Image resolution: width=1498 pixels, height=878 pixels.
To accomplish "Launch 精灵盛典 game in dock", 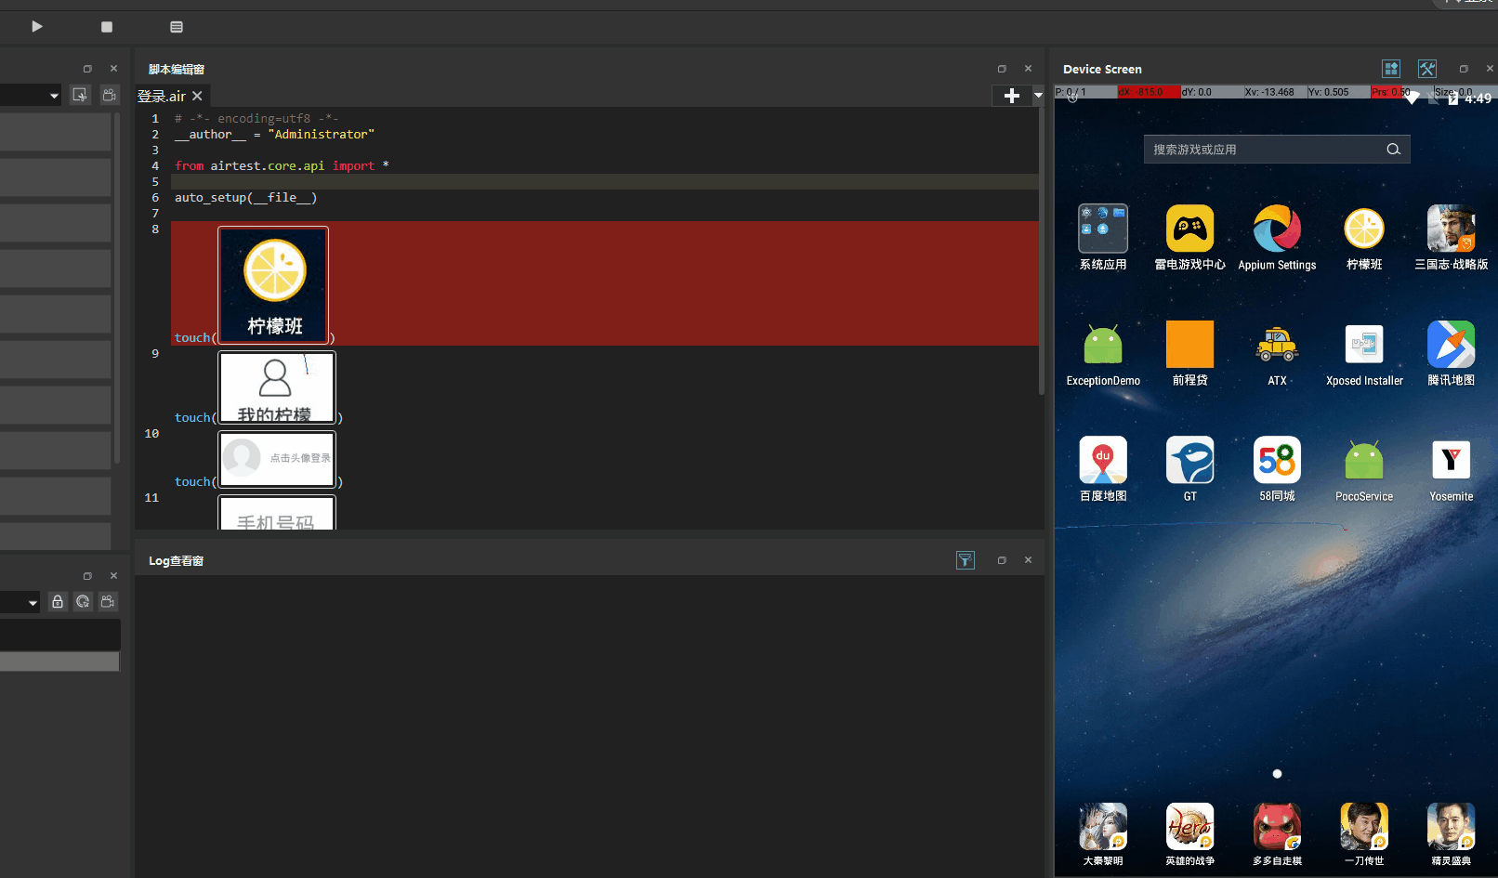I will coord(1452,834).
